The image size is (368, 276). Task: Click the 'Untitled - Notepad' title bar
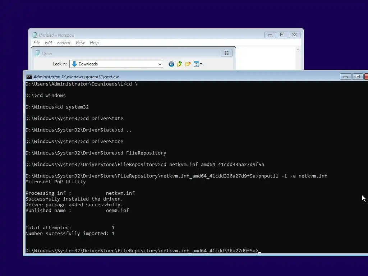[x=56, y=35]
